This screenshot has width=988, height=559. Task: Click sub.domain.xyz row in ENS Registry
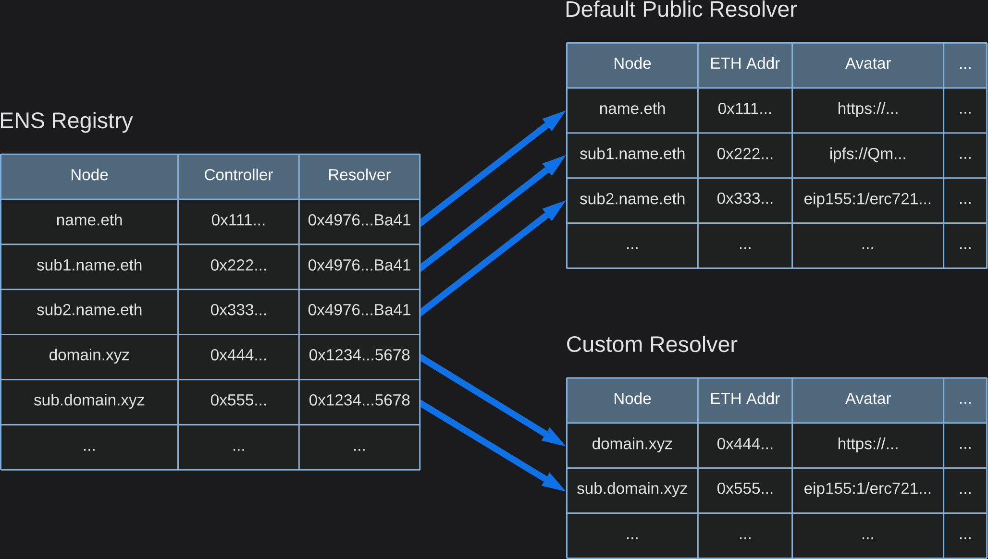89,400
